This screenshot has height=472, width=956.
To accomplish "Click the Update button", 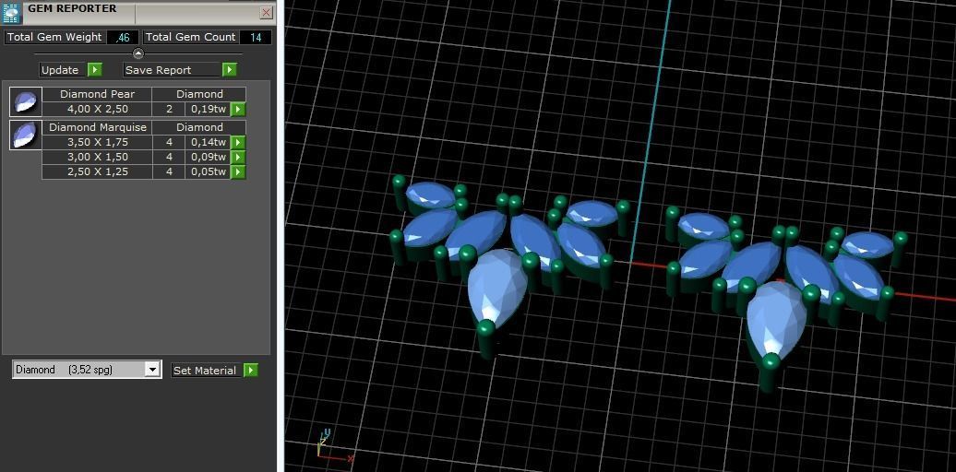I will click(x=64, y=69).
